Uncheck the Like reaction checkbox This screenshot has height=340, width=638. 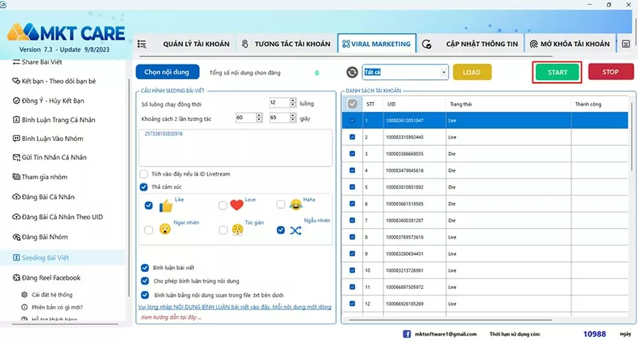tap(149, 205)
